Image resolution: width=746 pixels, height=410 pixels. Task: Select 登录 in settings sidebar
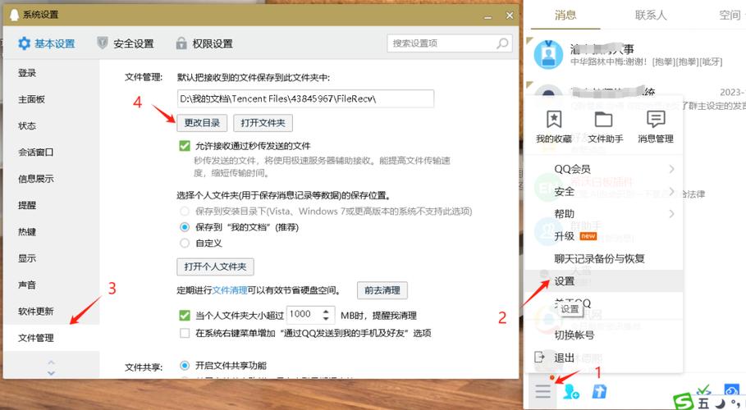click(x=27, y=73)
